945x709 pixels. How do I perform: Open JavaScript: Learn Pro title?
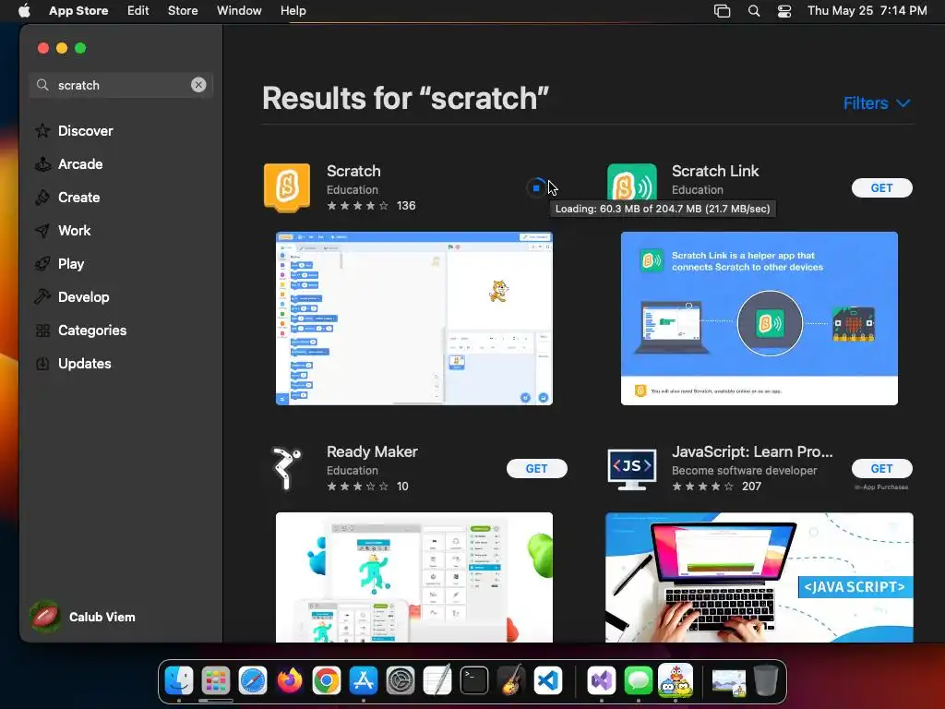tap(752, 451)
